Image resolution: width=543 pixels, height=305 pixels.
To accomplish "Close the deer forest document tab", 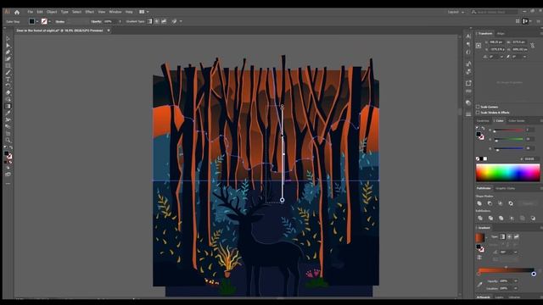I will coord(109,30).
